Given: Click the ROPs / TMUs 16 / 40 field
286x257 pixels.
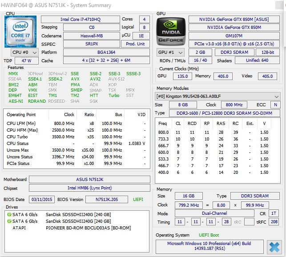Looking at the screenshot, I should [x=200, y=60].
